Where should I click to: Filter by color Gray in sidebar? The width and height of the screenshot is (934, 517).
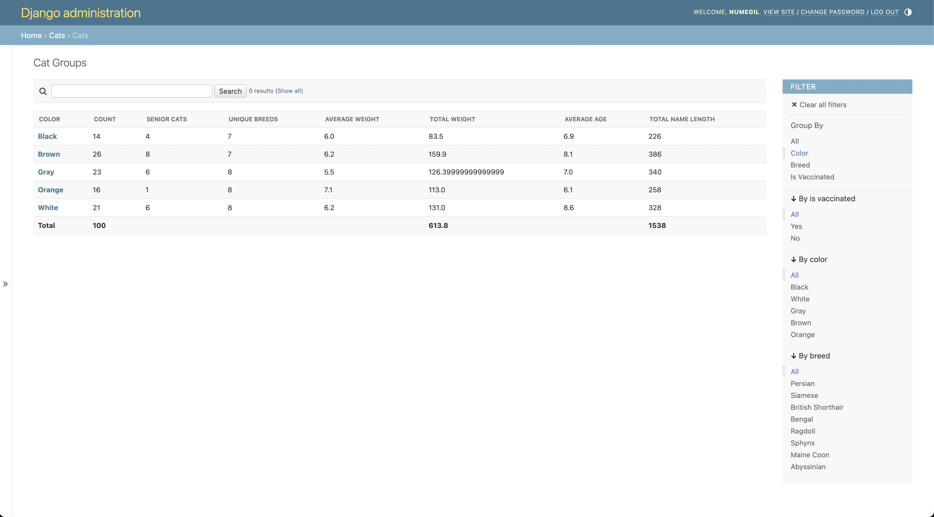pyautogui.click(x=798, y=311)
